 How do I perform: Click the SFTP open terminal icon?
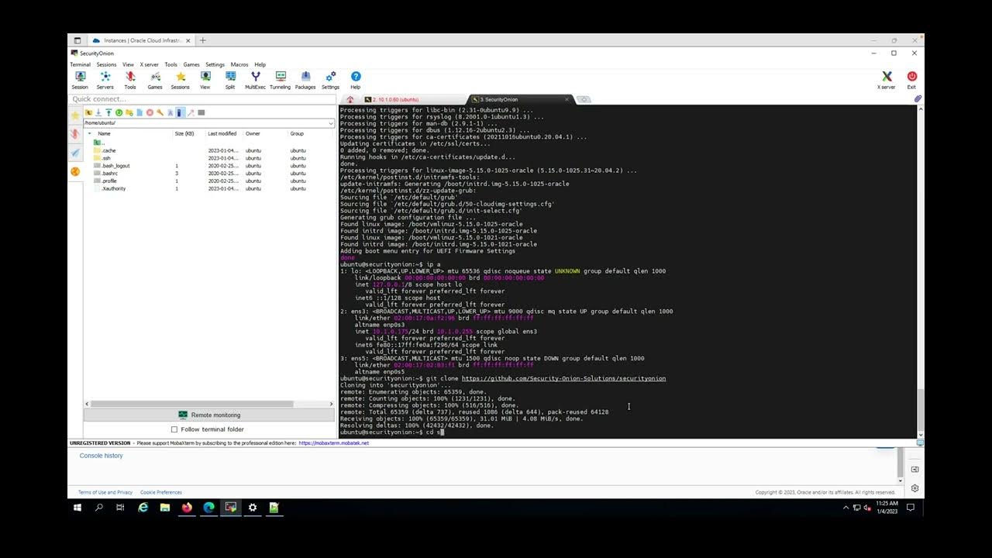tap(201, 112)
